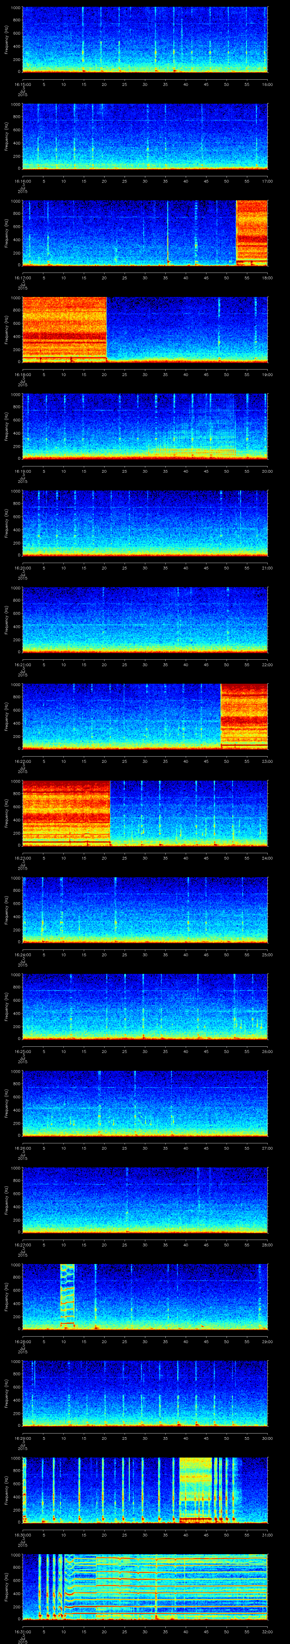Click the spectrogram panel starting at 16:20:00
Screen dimensions: 290x1644
pyautogui.click(x=145, y=523)
